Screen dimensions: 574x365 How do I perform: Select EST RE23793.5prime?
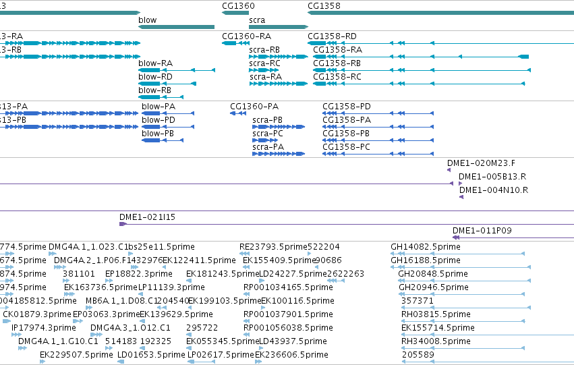tap(273, 247)
